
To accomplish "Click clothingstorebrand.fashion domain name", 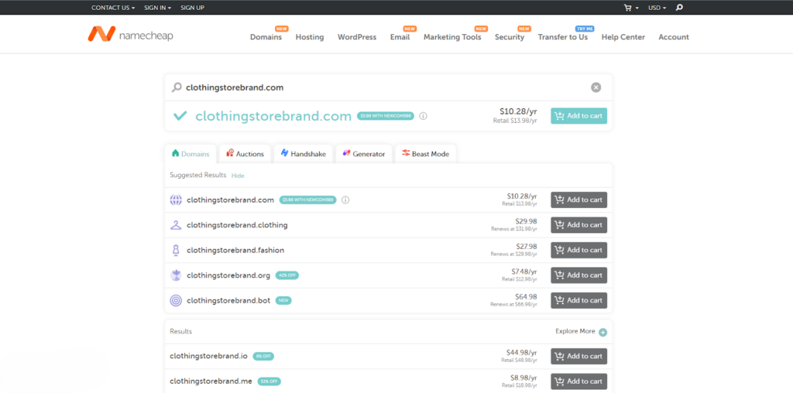I will coord(235,250).
